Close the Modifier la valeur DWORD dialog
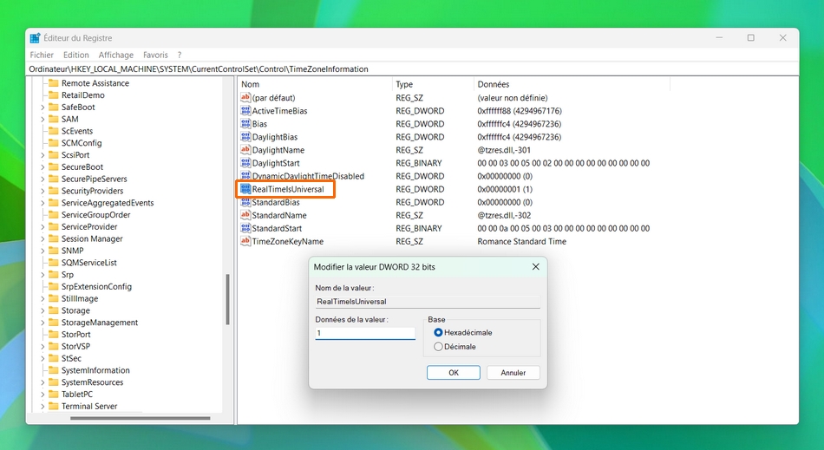Image resolution: width=824 pixels, height=450 pixels. (x=535, y=267)
